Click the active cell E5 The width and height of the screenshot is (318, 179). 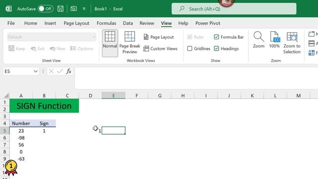[x=114, y=130]
